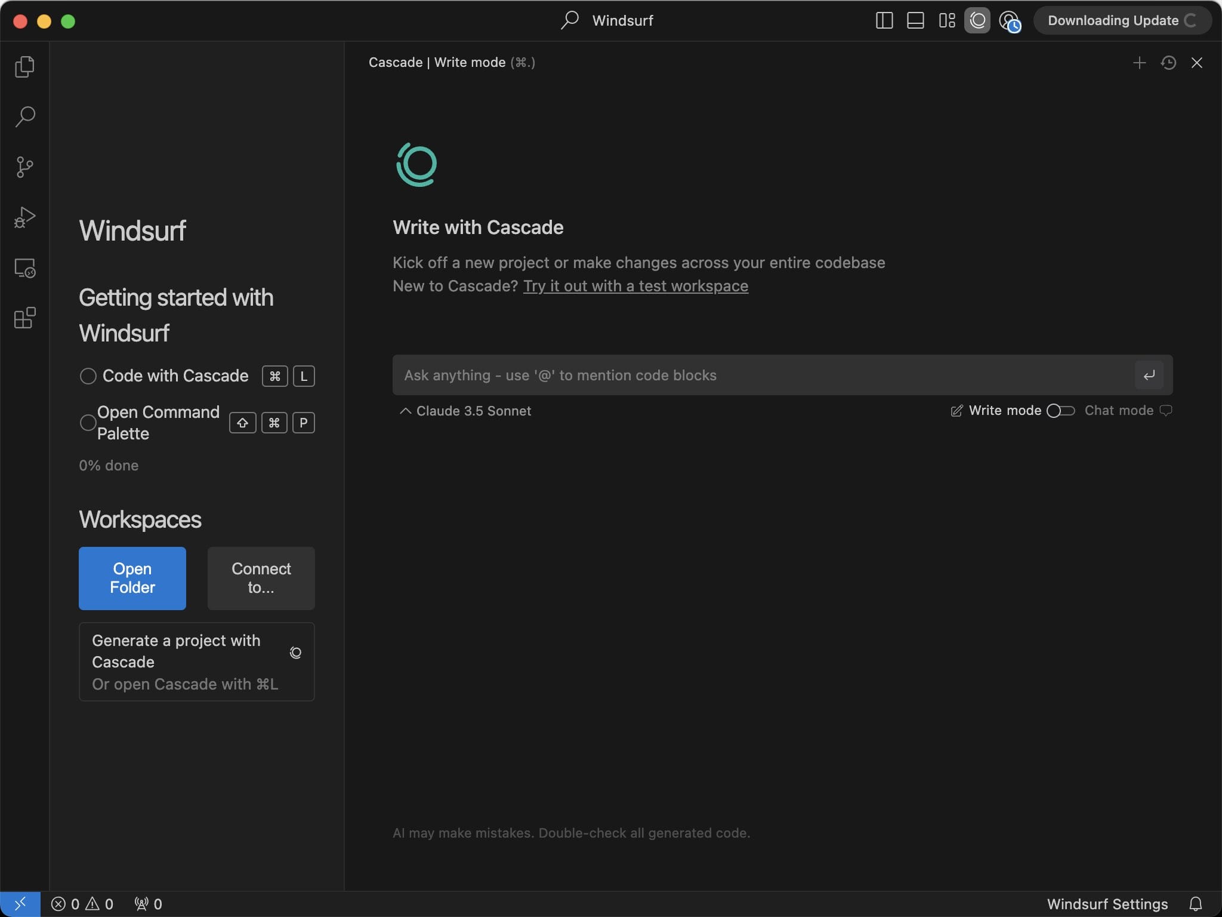Click the Open Command Palette text
Image resolution: width=1222 pixels, height=917 pixels.
158,423
